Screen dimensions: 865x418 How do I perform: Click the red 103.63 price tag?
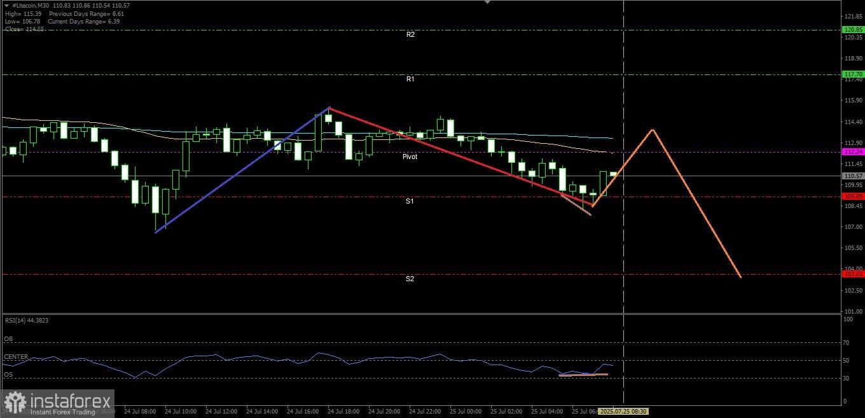(x=852, y=274)
